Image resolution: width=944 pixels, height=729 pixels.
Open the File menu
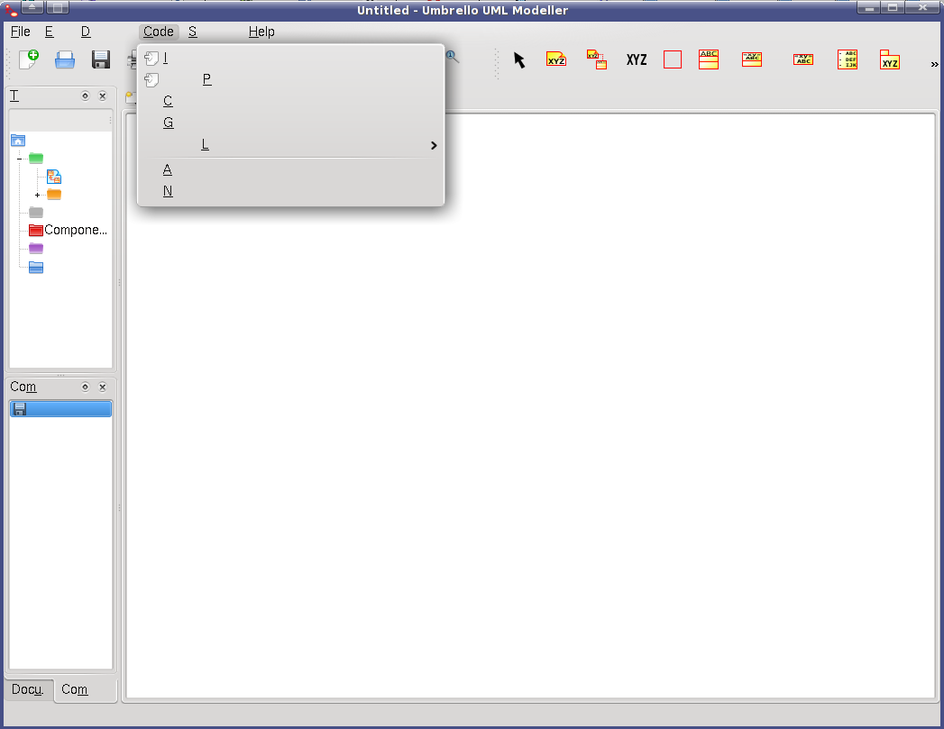20,32
